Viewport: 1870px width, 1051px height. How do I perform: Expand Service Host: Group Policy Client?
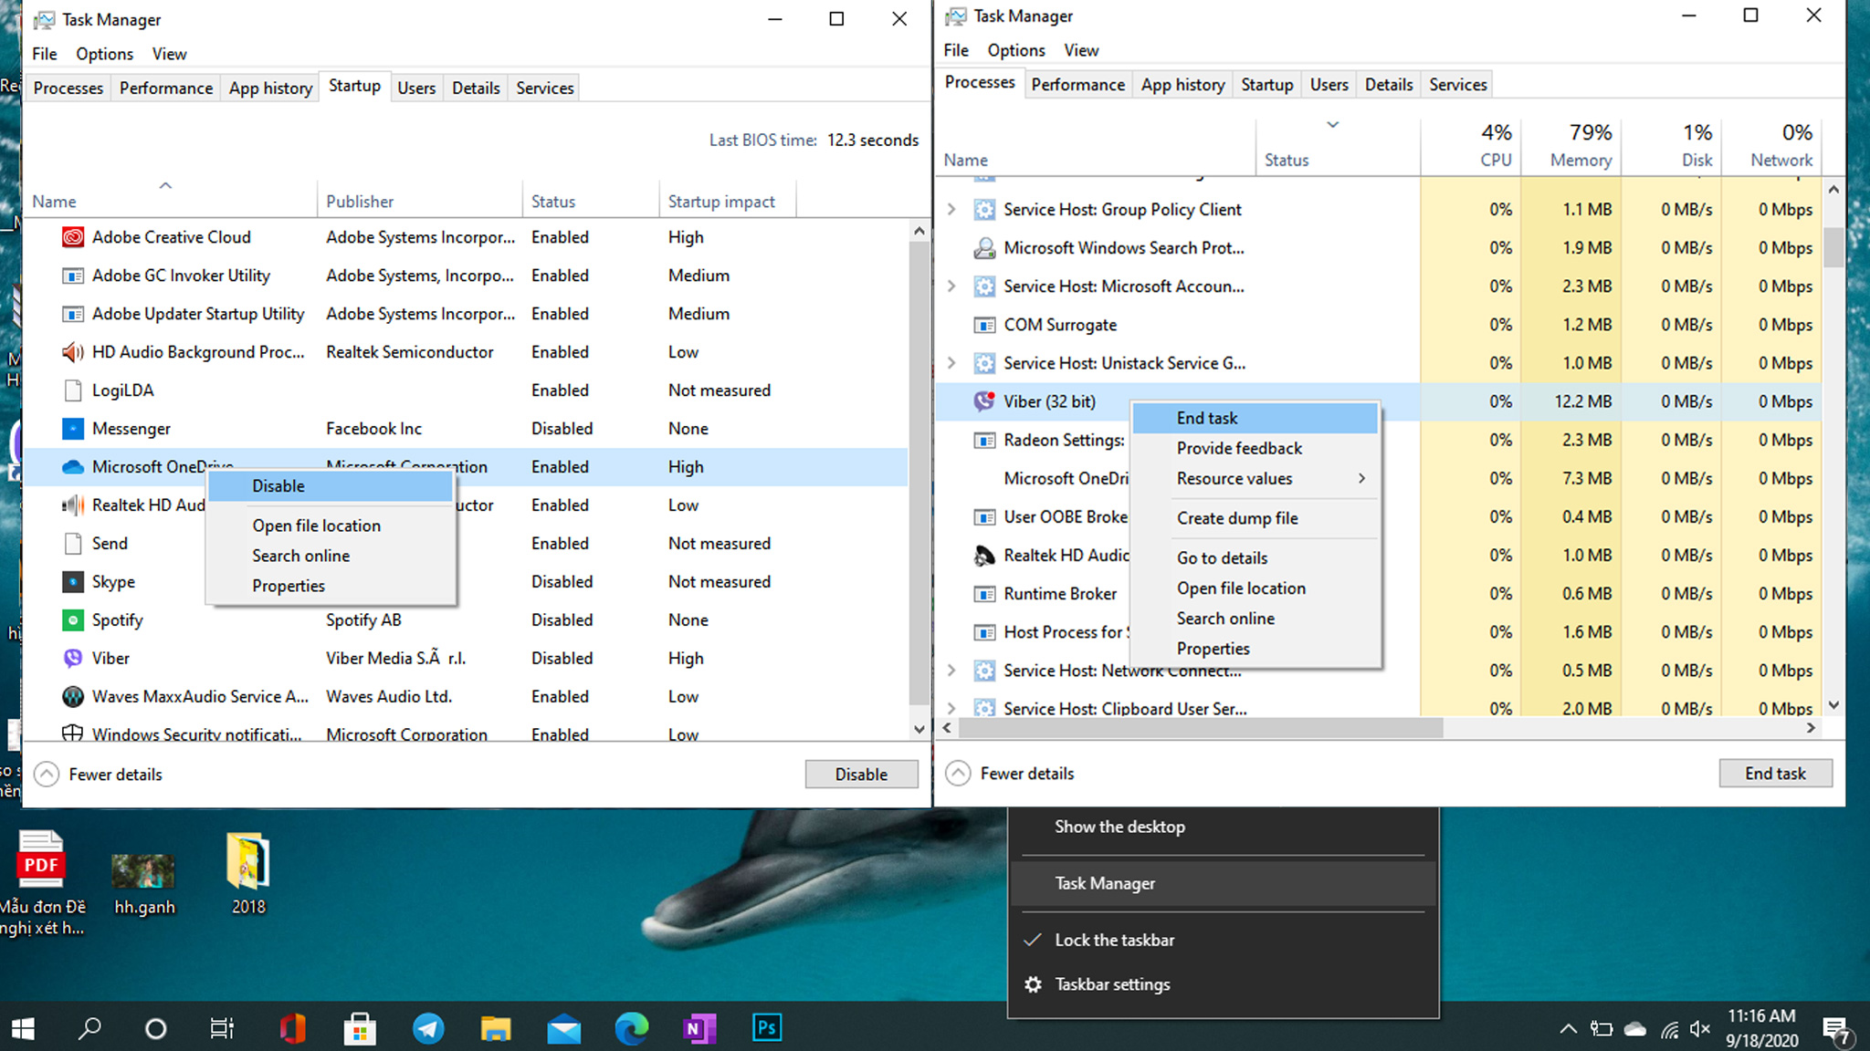951,210
